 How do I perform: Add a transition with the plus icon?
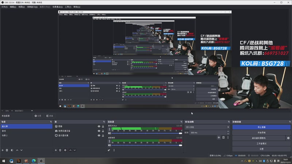pyautogui.click(x=219, y=137)
